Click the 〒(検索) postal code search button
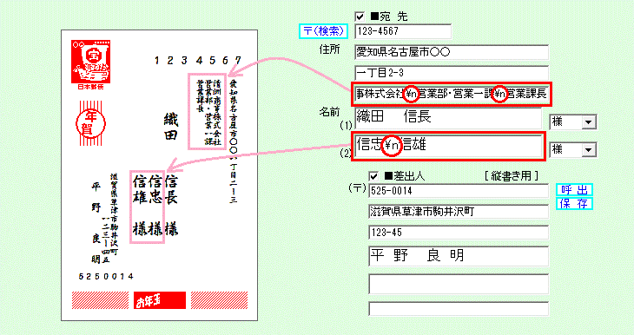Viewport: 634px width, 335px height. (x=323, y=31)
